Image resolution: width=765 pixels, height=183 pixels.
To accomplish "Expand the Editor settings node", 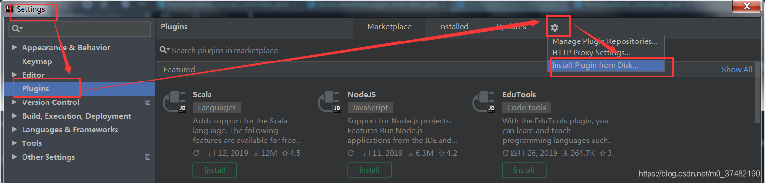I will click(14, 75).
